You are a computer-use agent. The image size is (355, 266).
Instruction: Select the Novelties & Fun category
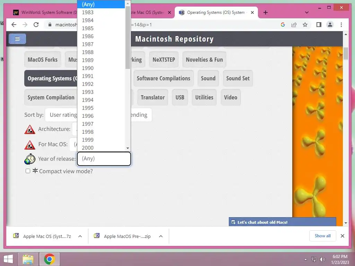point(204,60)
